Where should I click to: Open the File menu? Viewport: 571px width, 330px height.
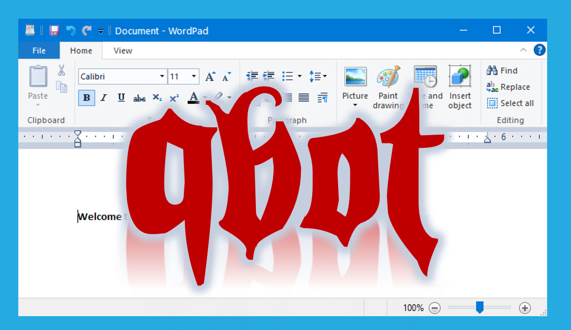[39, 50]
